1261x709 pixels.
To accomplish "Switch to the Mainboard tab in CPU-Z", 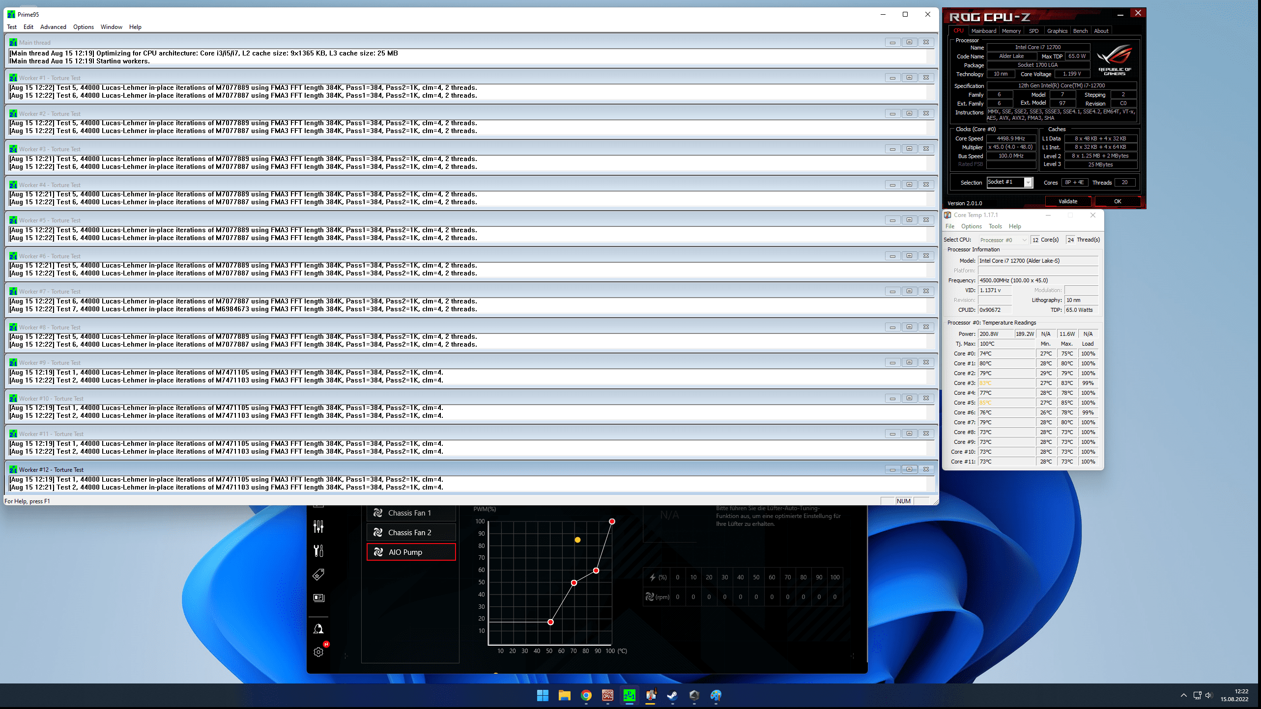I will coord(983,31).
